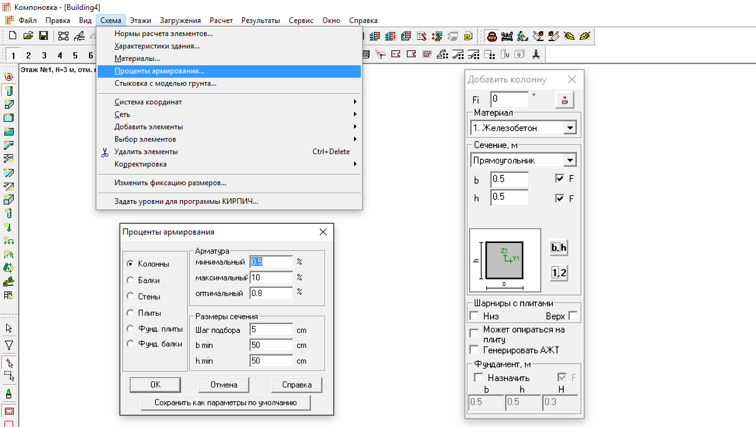The width and height of the screenshot is (756, 427).
Task: Enable Генерировать АЖТ checkbox
Action: pyautogui.click(x=474, y=350)
